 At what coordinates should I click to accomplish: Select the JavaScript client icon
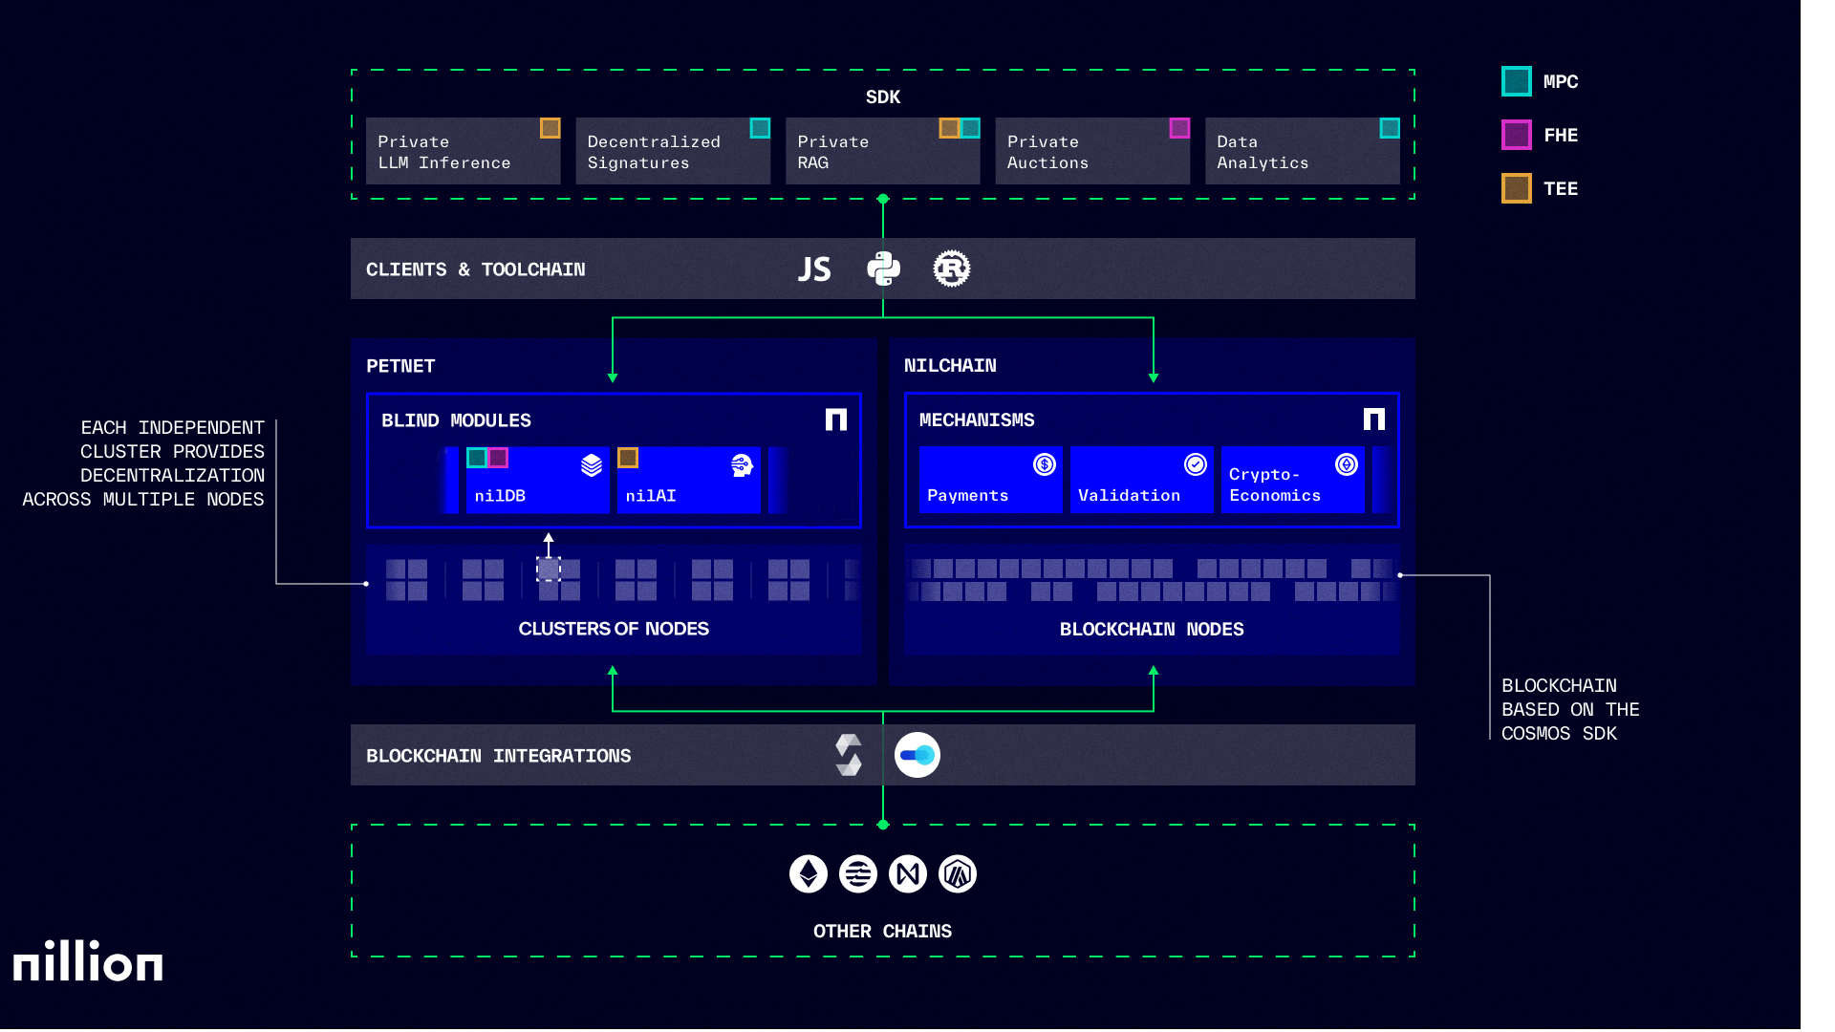814,269
